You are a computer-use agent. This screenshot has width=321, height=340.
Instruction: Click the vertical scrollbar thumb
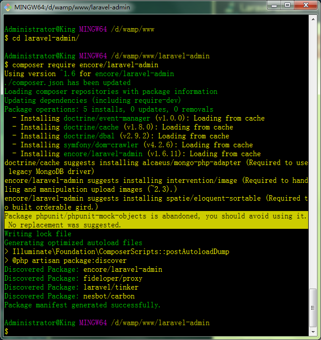(x=313, y=307)
